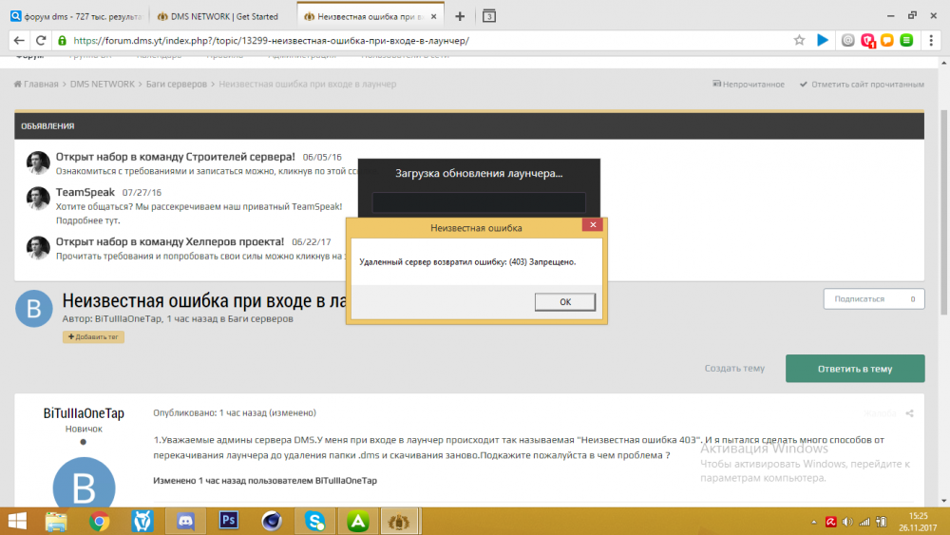Reload the page in the browser
This screenshot has height=535, width=950.
[x=41, y=41]
